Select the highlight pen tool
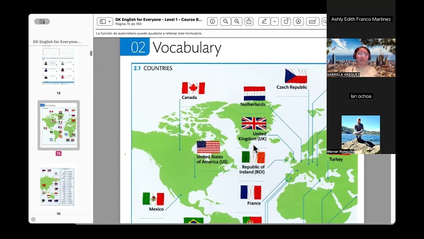The width and height of the screenshot is (424, 239). [x=264, y=21]
